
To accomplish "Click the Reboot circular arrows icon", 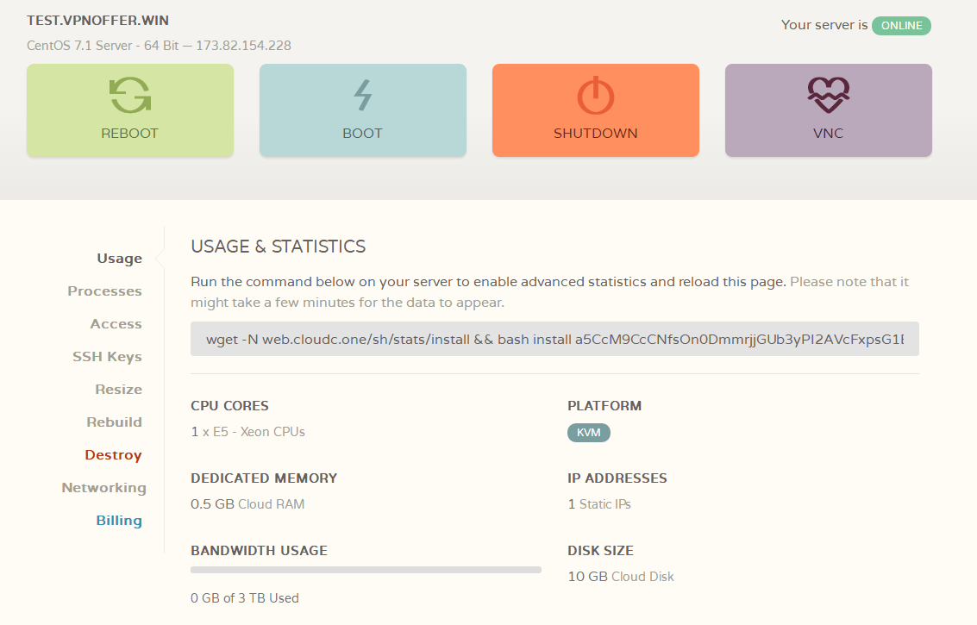I will 130,96.
